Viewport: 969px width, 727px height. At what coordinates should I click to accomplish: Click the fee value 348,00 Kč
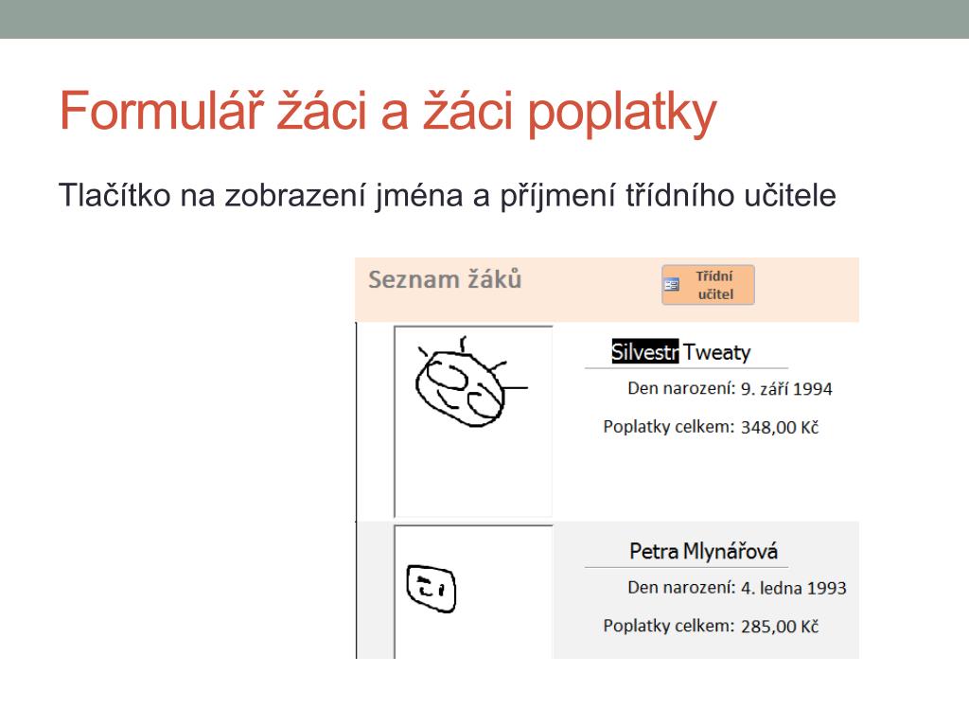(780, 427)
